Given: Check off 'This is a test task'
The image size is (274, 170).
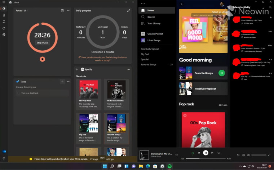Looking at the screenshot, I should pyautogui.click(x=18, y=93).
